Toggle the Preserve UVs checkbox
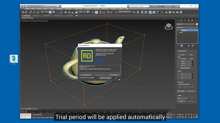220x123 pixels. (186, 91)
